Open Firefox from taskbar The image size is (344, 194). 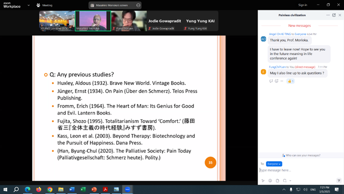point(38,189)
